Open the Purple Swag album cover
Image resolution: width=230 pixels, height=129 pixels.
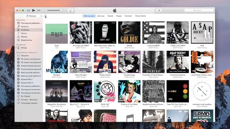click(129, 62)
